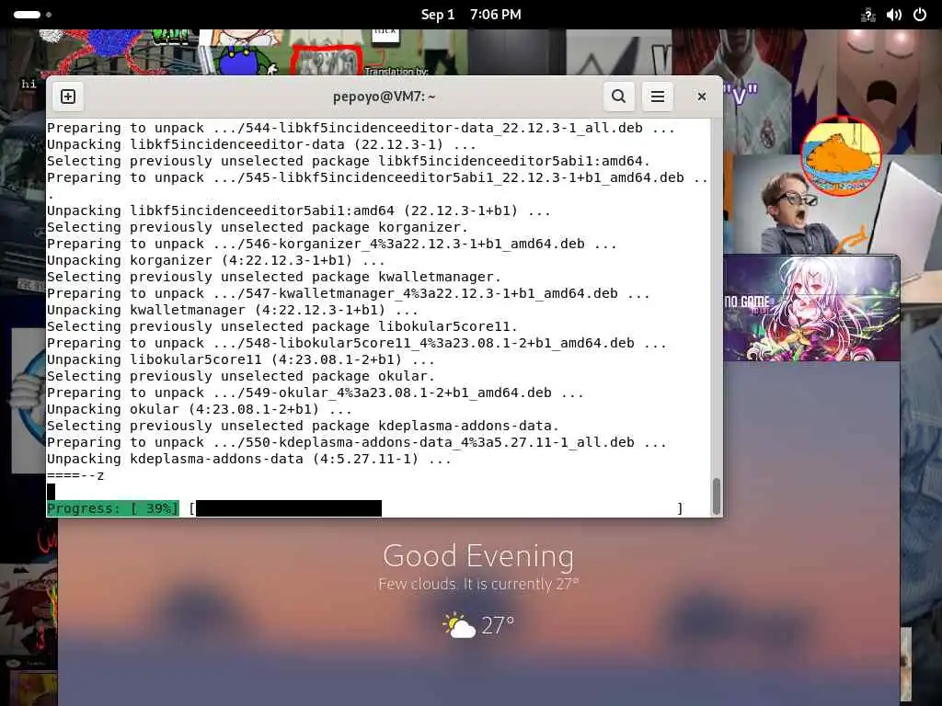The image size is (942, 706).
Task: Click 'Selecting previously unselected package kwalletmanager.'
Action: click(273, 277)
